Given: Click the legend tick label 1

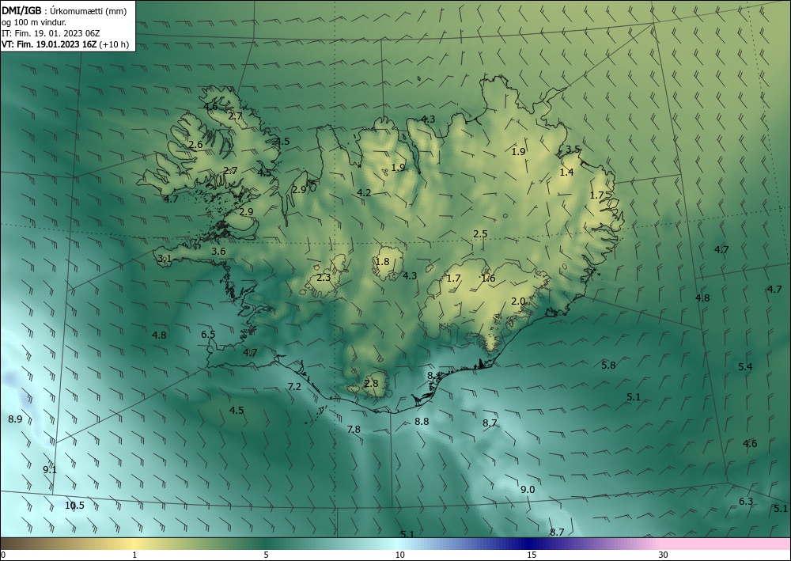Looking at the screenshot, I should pos(134,555).
